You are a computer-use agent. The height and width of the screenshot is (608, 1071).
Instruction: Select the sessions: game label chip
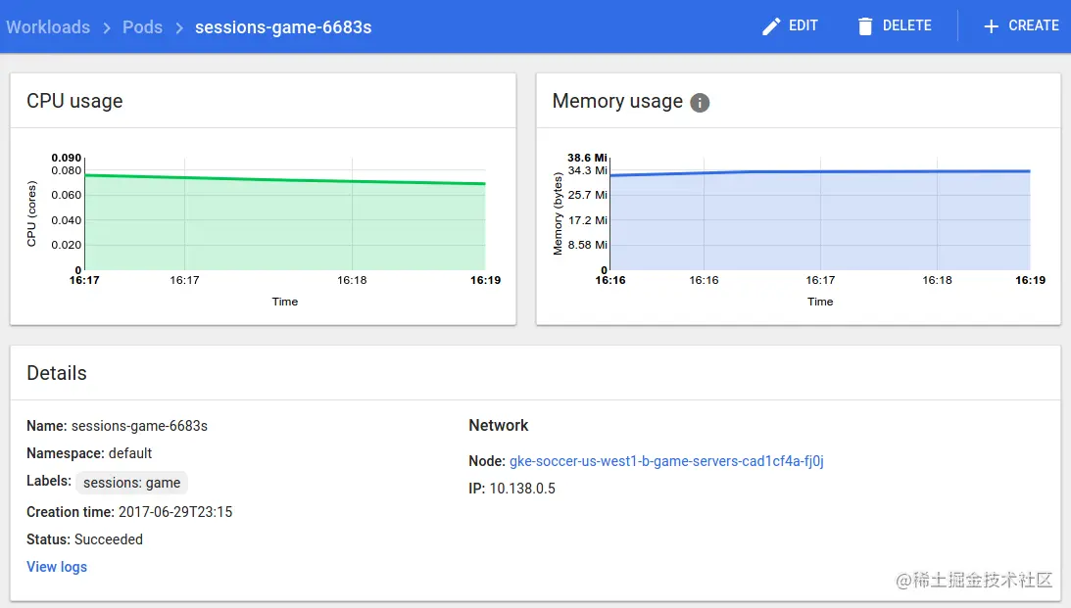(131, 483)
